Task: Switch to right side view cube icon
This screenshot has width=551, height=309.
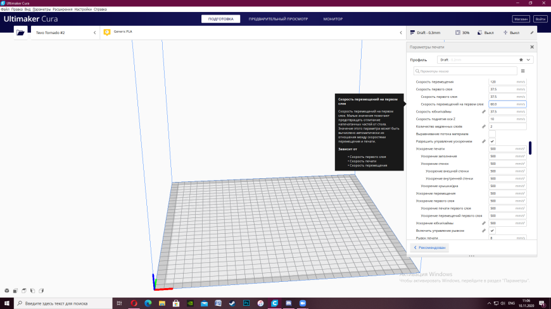Action: click(41, 291)
